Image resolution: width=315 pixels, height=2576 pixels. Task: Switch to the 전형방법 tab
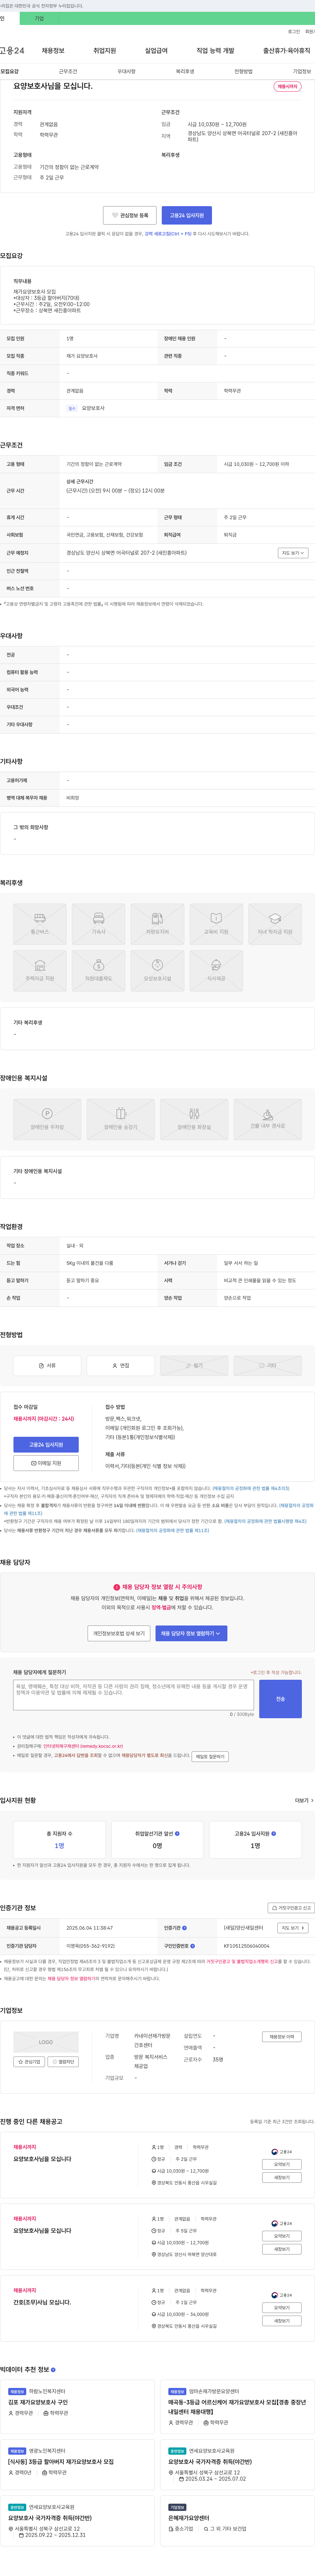[x=243, y=72]
